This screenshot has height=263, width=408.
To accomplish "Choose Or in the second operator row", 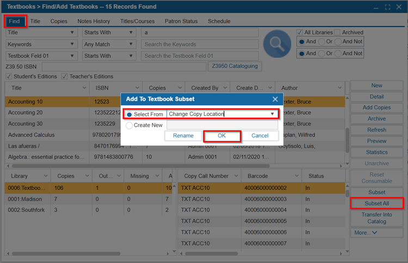I will click(322, 53).
